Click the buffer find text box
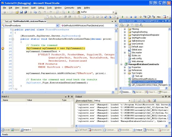Screen dimensions: 172x137 pos(96,12)
